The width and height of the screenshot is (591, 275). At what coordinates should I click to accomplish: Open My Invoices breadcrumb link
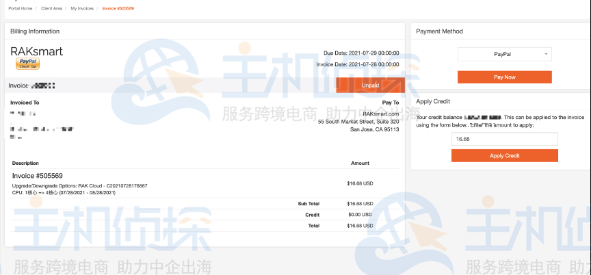(x=81, y=8)
